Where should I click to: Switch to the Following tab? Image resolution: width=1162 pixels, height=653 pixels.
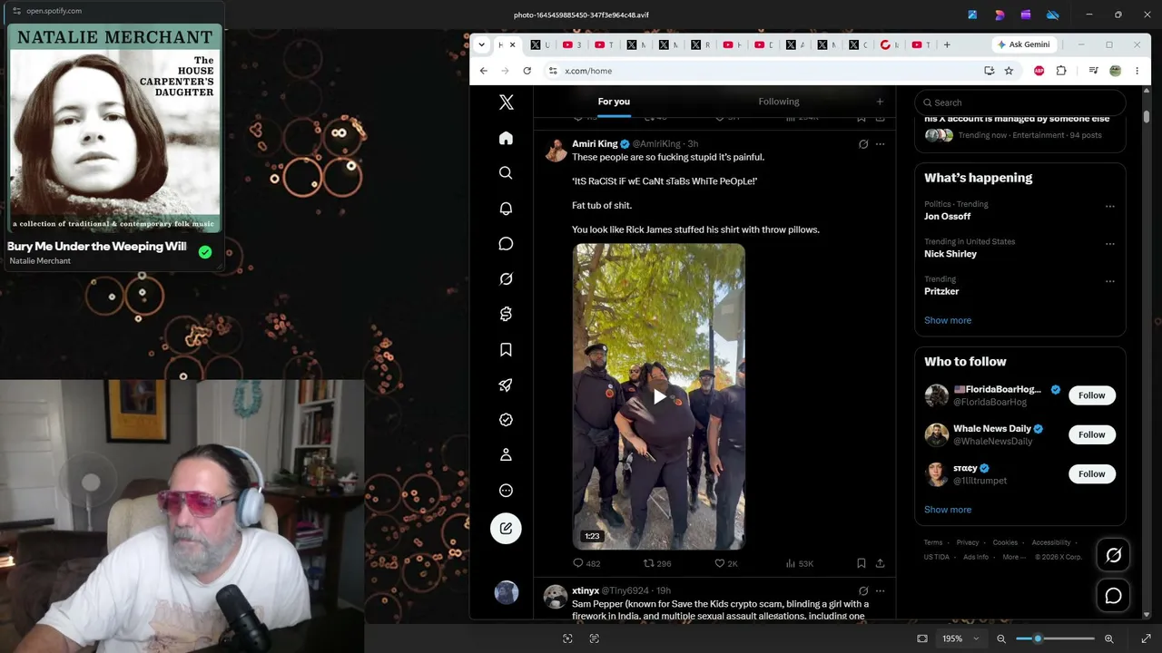click(779, 102)
